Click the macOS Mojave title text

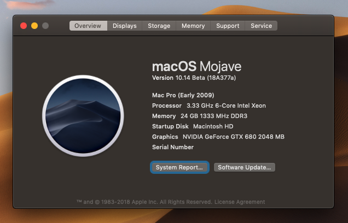click(x=196, y=67)
